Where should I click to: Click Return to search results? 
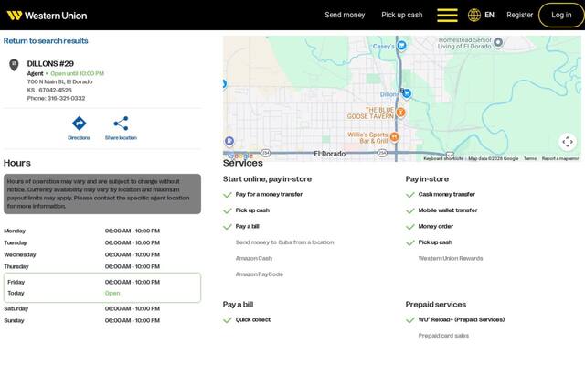pyautogui.click(x=46, y=40)
